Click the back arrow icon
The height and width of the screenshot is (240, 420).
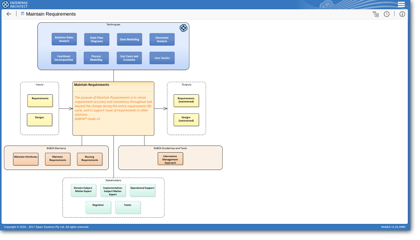(x=9, y=14)
